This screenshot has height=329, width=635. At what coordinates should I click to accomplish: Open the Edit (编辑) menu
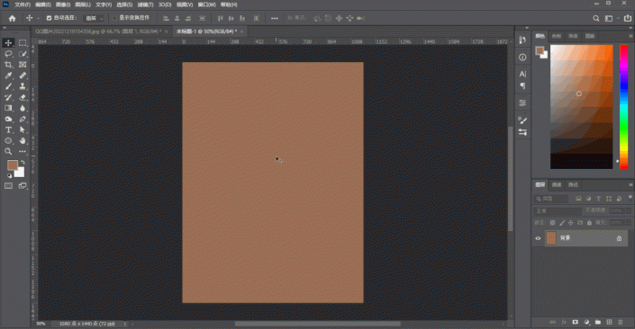tap(43, 4)
